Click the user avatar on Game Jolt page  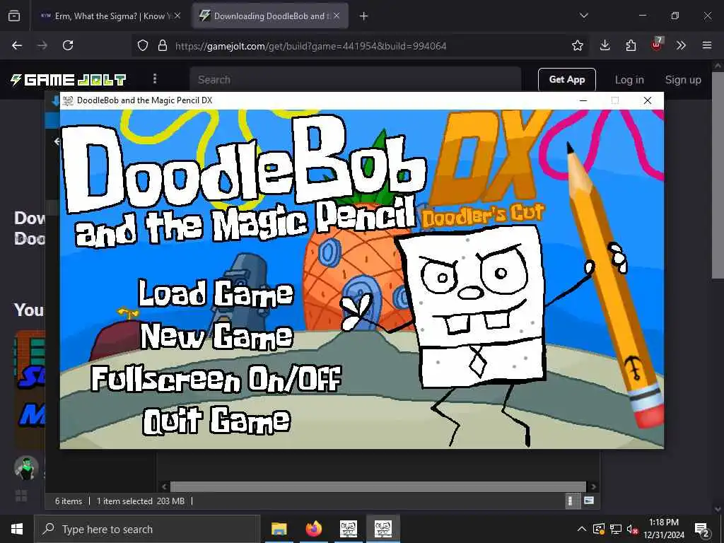[26, 468]
